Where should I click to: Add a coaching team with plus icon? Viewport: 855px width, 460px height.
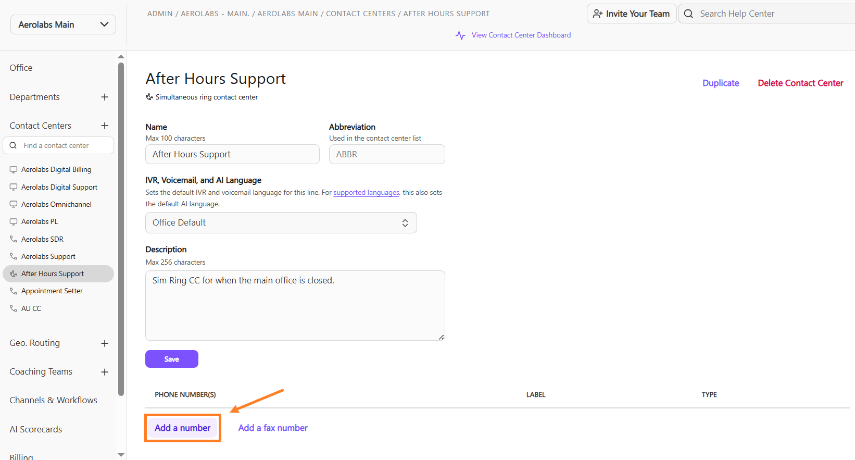105,372
